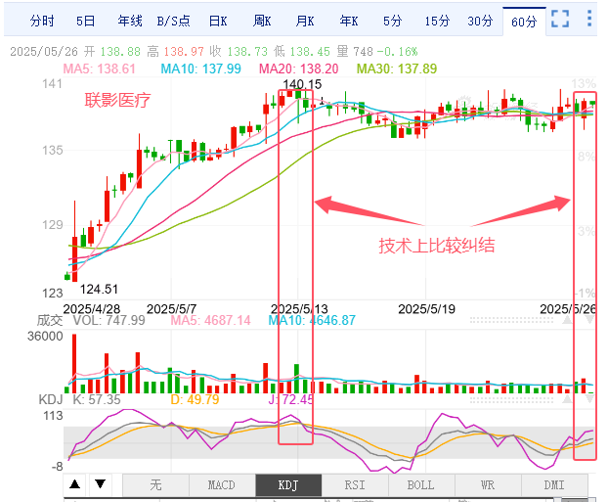This screenshot has width=608, height=502.
Task: Click volume MA5: 4687.14 label
Action: pos(210,320)
